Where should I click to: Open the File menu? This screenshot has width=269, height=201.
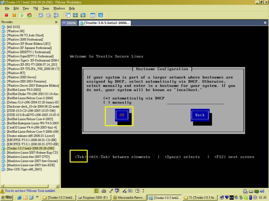pos(7,8)
